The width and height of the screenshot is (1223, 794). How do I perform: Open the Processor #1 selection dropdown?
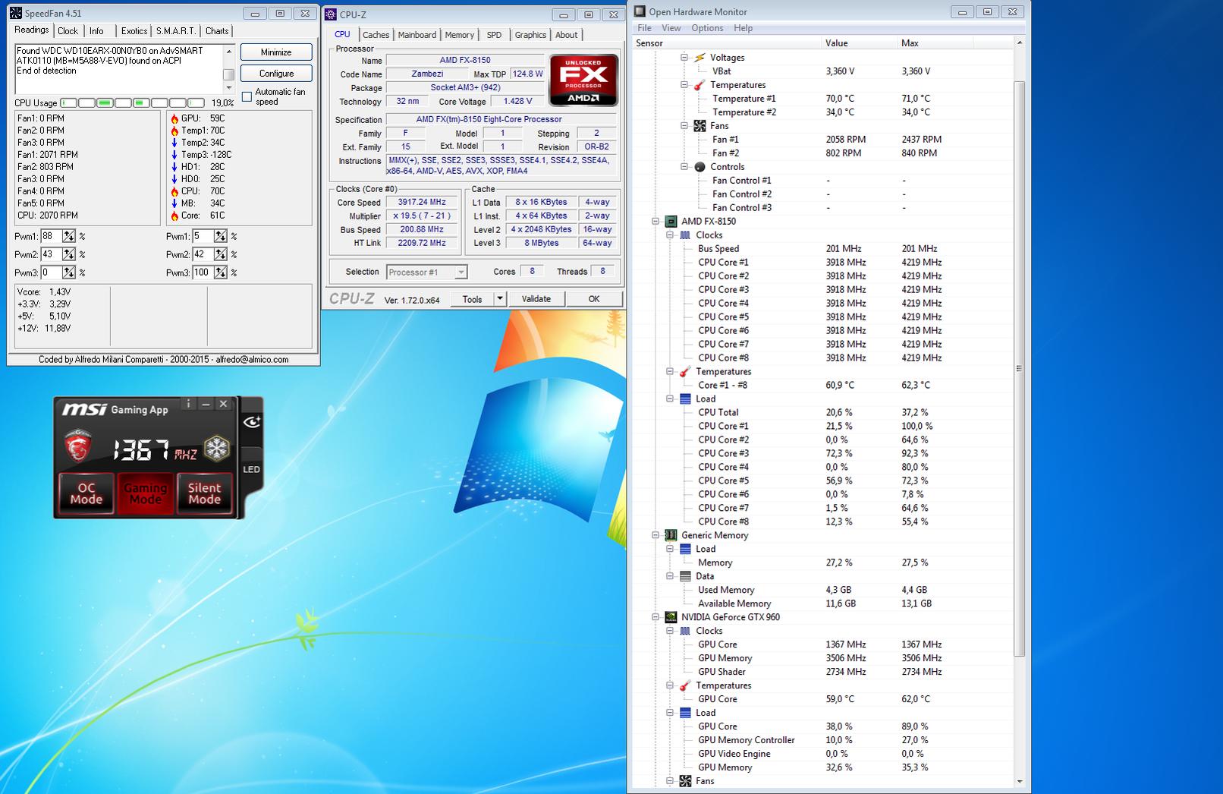click(x=461, y=273)
